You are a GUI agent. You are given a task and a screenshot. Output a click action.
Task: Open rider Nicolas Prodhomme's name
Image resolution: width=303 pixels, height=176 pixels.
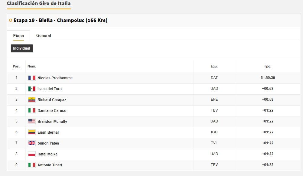coord(55,78)
